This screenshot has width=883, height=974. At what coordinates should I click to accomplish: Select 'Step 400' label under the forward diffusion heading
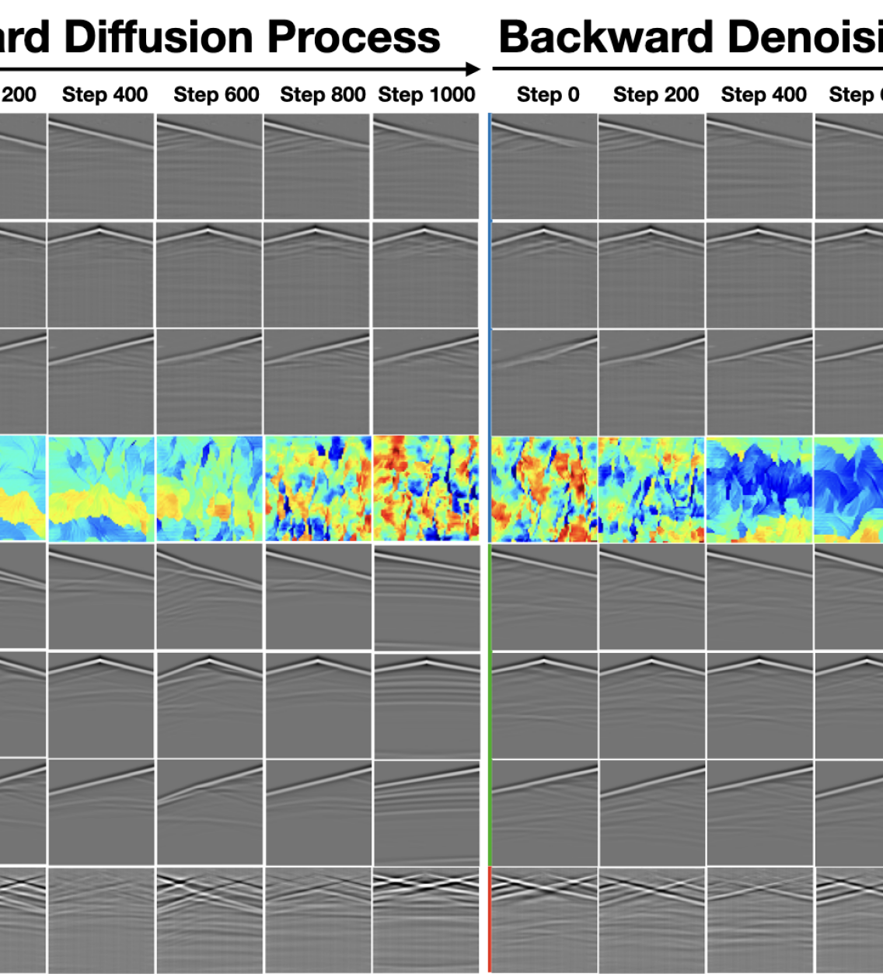pyautogui.click(x=105, y=95)
